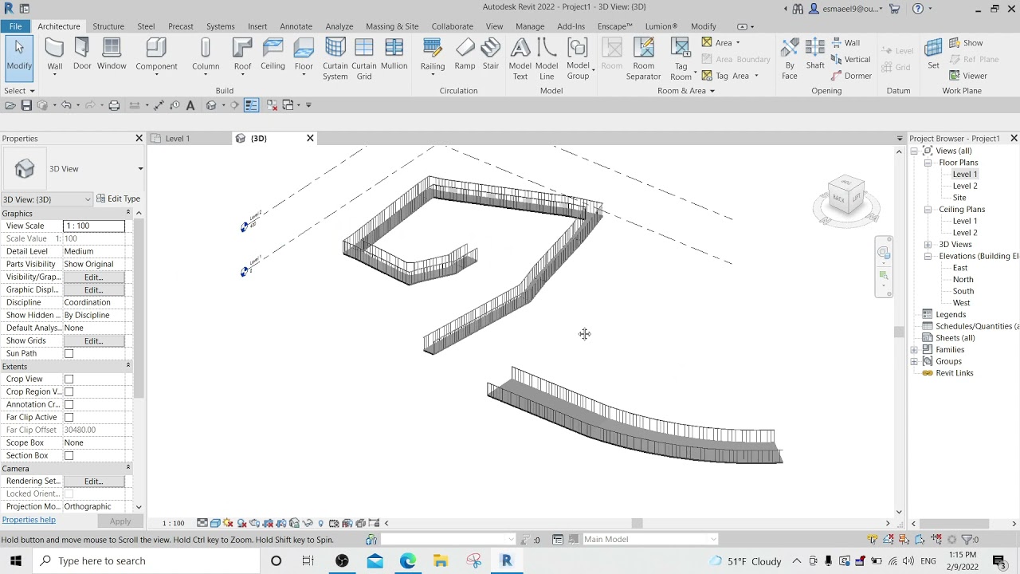Collapse the Ceiling Plans tree node

(x=928, y=210)
